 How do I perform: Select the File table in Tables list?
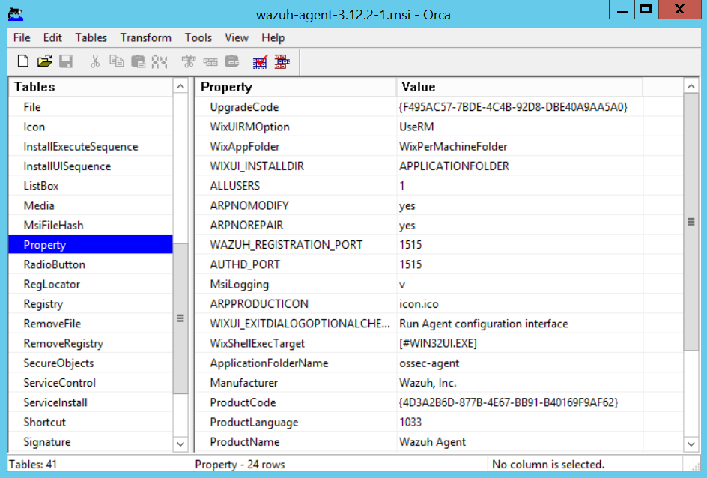point(91,107)
